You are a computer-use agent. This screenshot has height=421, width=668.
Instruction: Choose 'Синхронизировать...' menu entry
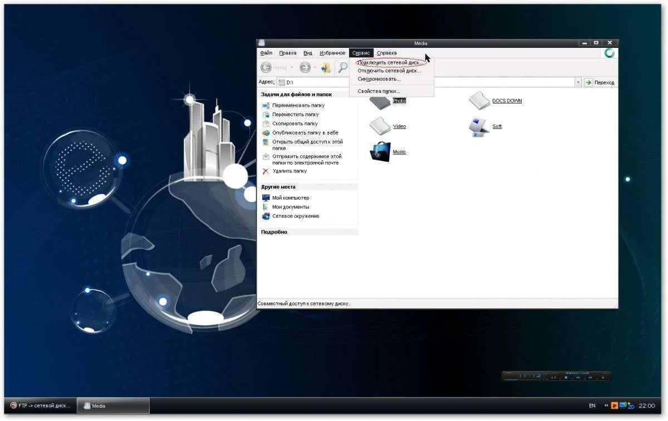[x=392, y=79]
